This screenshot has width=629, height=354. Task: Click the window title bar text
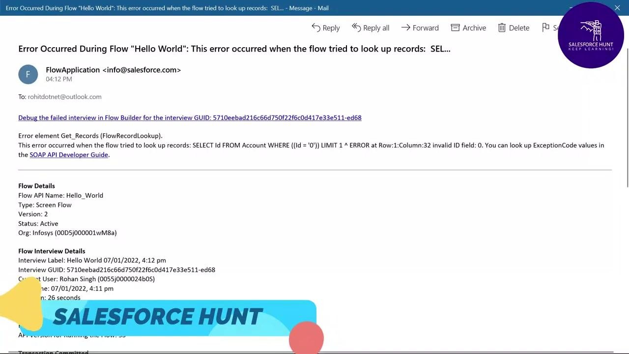coord(167,8)
